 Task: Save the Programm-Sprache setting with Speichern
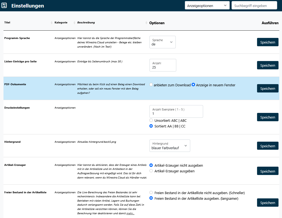(268, 42)
